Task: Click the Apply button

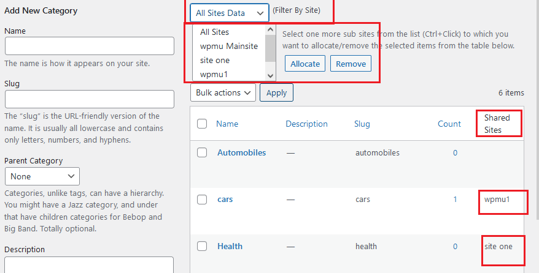Action: tap(276, 92)
